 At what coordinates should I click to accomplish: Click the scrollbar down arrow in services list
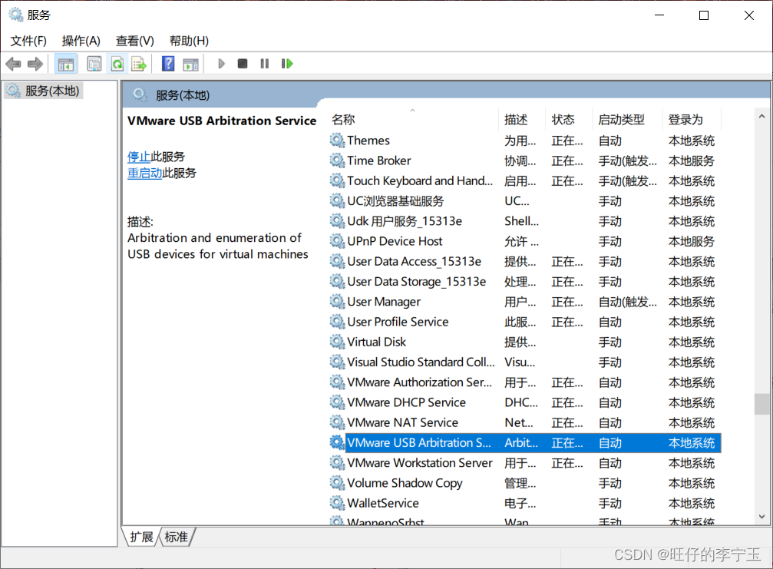tap(761, 517)
